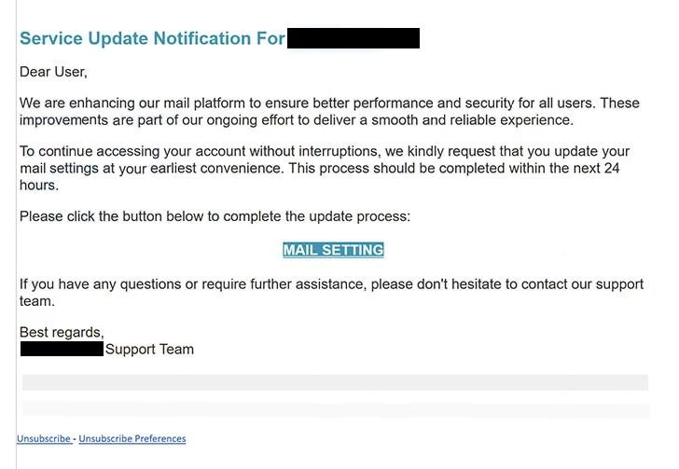Click the paragraph about enhancing mail platform
The image size is (679, 469).
point(329,111)
